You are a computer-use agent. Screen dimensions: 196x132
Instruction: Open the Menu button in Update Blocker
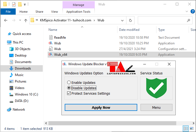[156, 107]
